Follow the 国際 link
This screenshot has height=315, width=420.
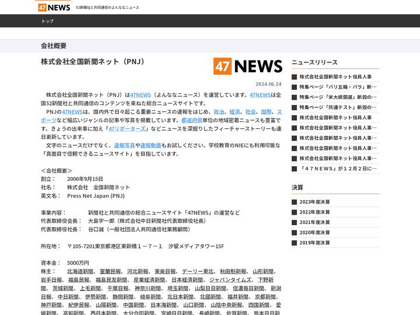click(x=266, y=111)
